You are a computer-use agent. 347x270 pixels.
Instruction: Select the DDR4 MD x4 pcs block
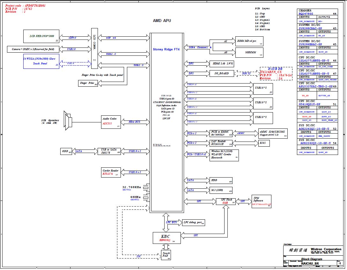coord(249,41)
